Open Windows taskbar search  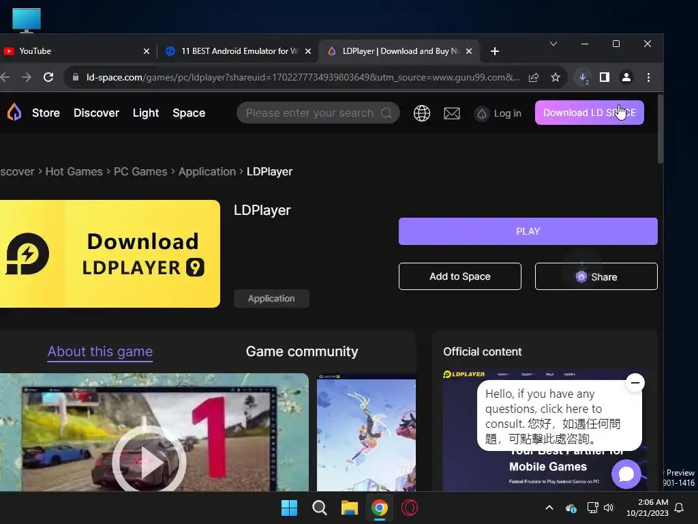[x=319, y=508]
